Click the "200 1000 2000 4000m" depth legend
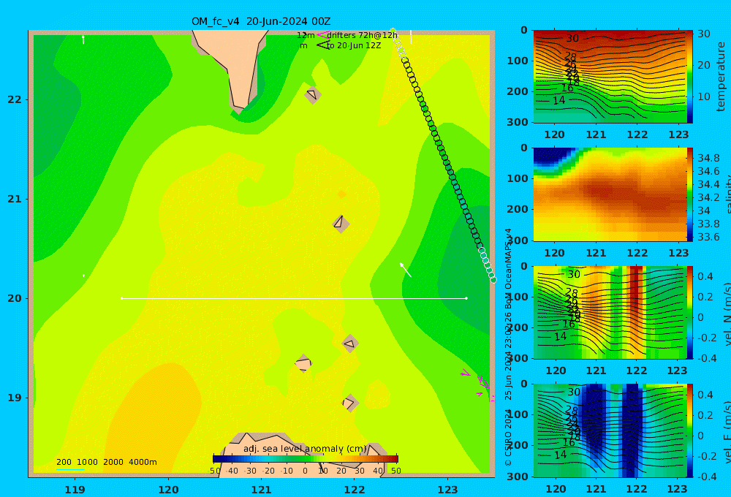 (x=106, y=462)
